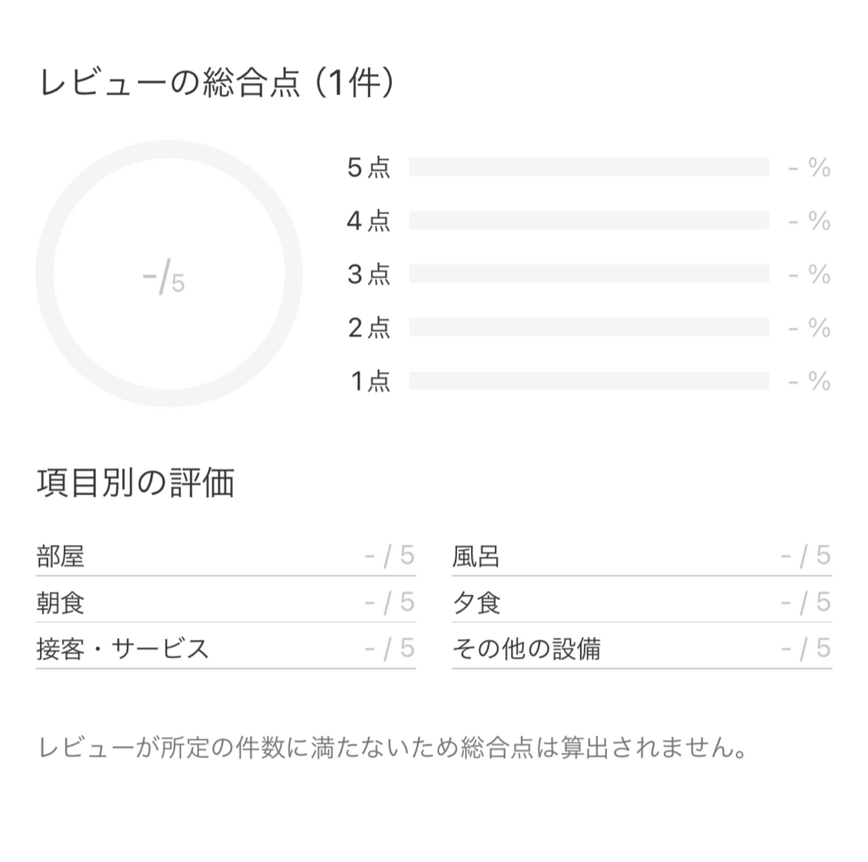Click the percentage next to 3点

pyautogui.click(x=809, y=274)
